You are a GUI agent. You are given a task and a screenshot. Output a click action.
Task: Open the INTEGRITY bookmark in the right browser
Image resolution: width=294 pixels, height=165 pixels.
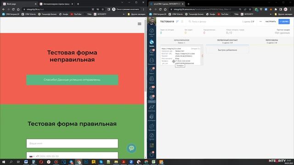click(x=247, y=14)
